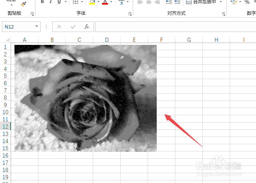Select all cells via corner triangle
The width and height of the screenshot is (256, 183).
[x=7, y=40]
